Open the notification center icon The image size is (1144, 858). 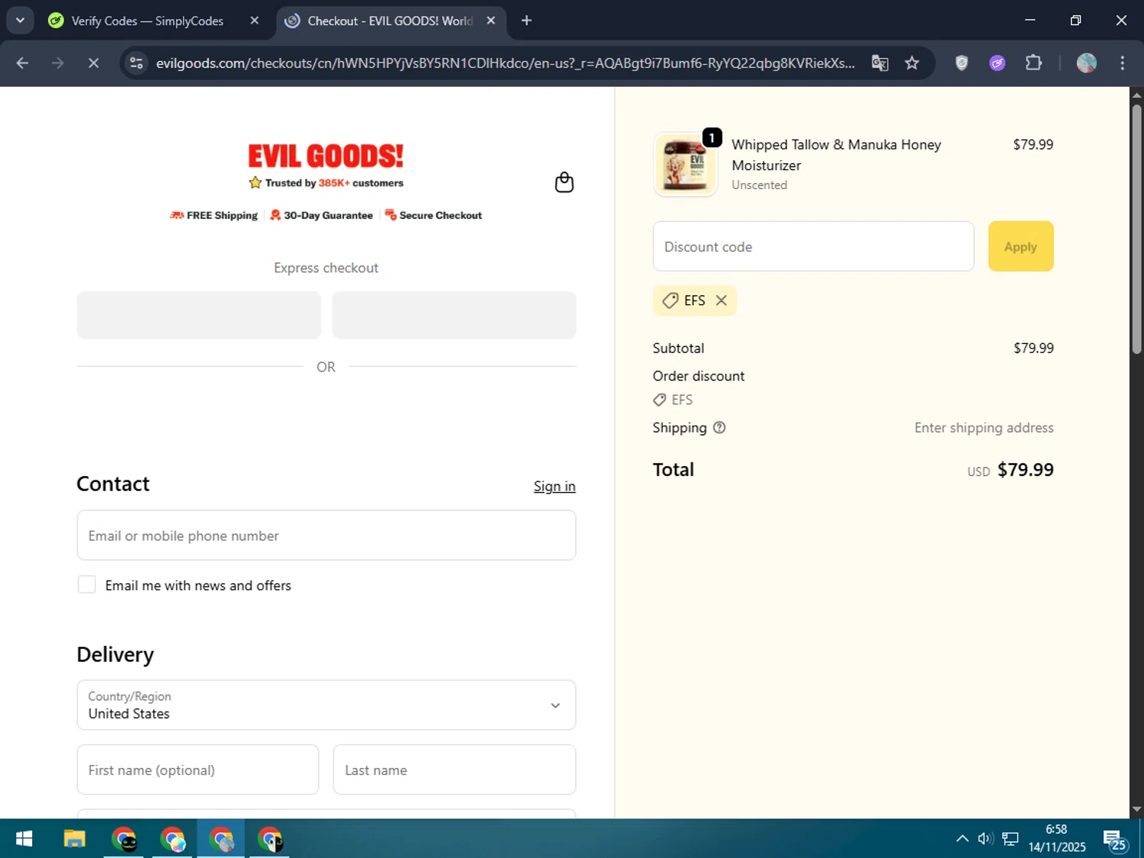coord(1115,840)
